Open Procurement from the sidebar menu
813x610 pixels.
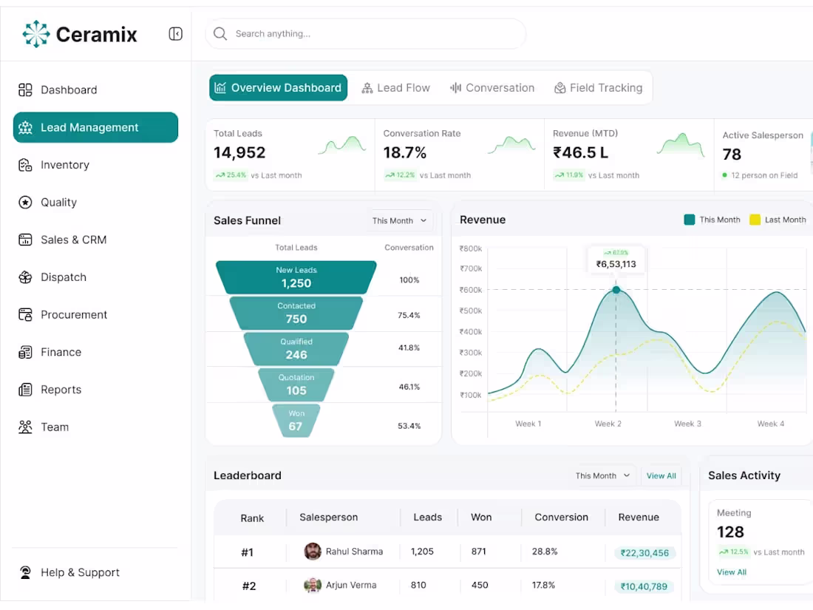coord(95,315)
